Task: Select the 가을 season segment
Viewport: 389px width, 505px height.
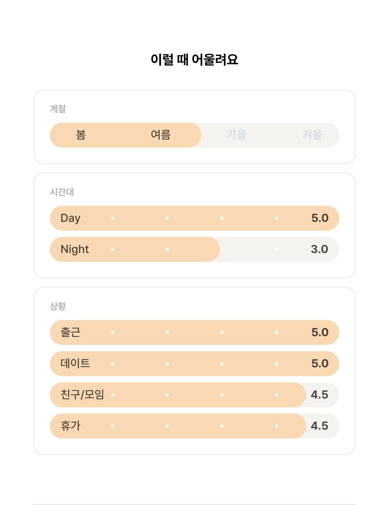Action: point(237,135)
